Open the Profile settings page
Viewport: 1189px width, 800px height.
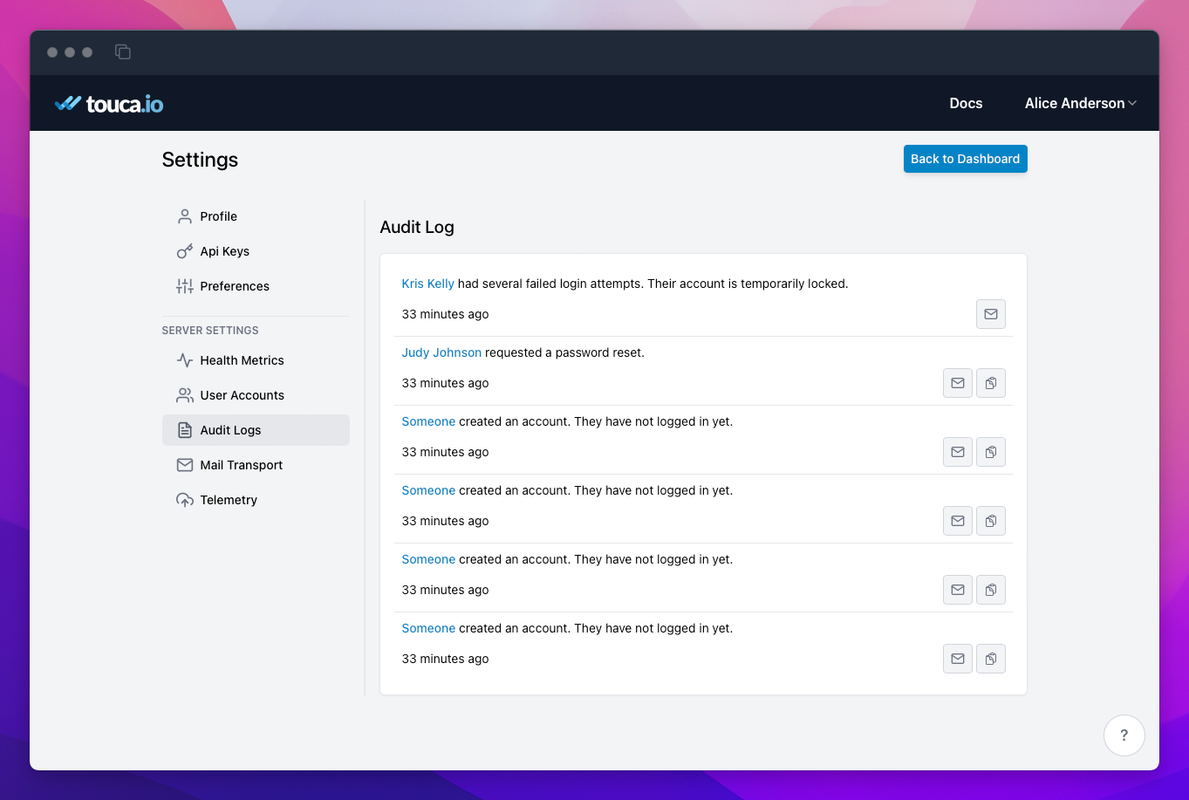pos(256,216)
